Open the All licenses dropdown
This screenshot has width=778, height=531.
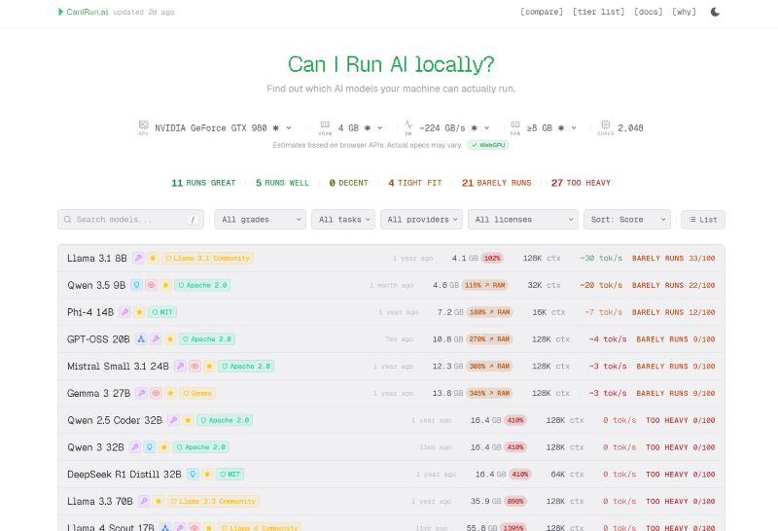tap(523, 220)
